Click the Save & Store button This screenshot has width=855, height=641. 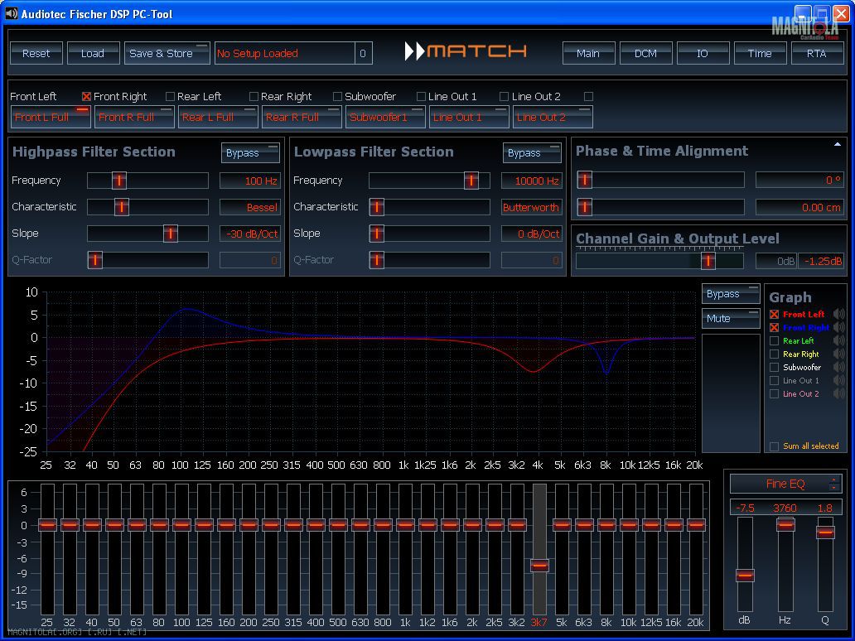coord(167,53)
